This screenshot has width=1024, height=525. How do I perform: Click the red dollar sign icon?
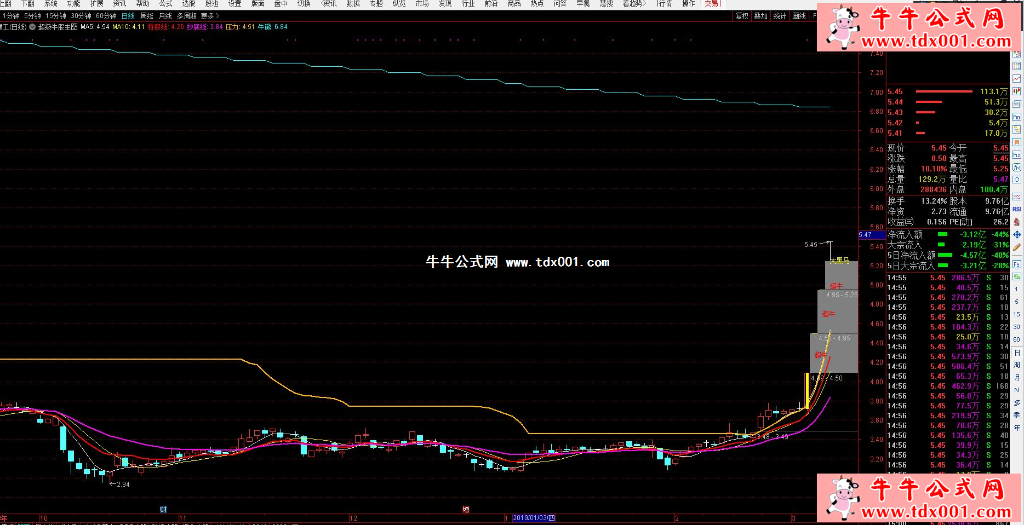click(x=1016, y=222)
